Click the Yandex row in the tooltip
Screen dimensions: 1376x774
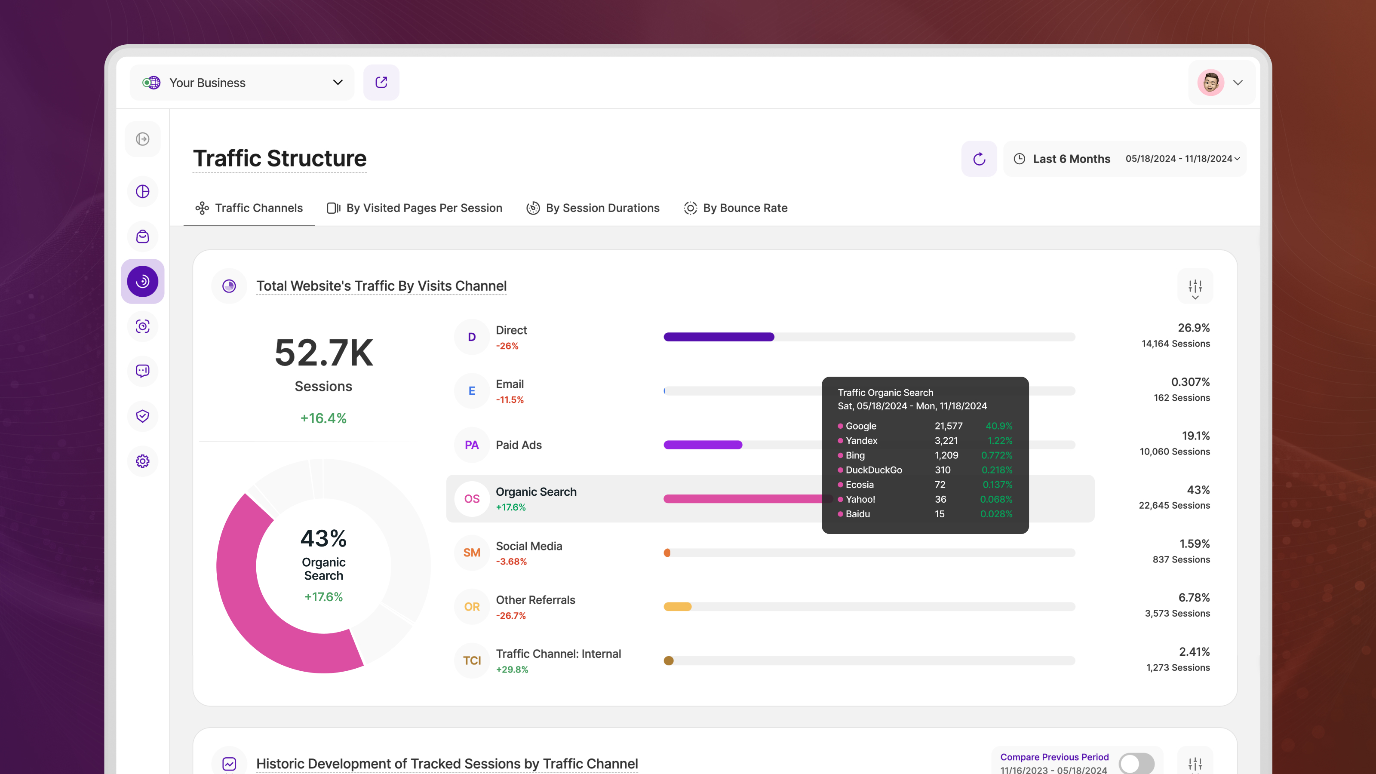[x=925, y=441]
